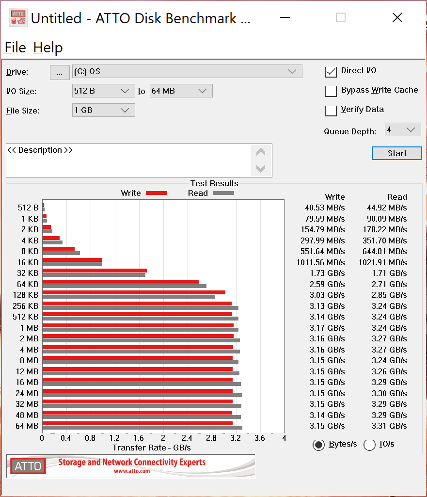The height and width of the screenshot is (497, 427).
Task: Maximize the ATTO Disk Benchmark window
Action: pos(341,18)
